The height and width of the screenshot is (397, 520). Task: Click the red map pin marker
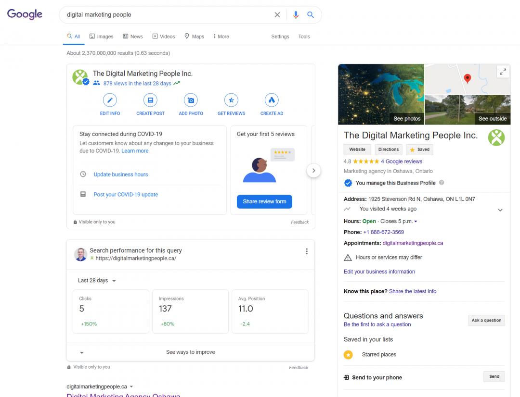(467, 78)
